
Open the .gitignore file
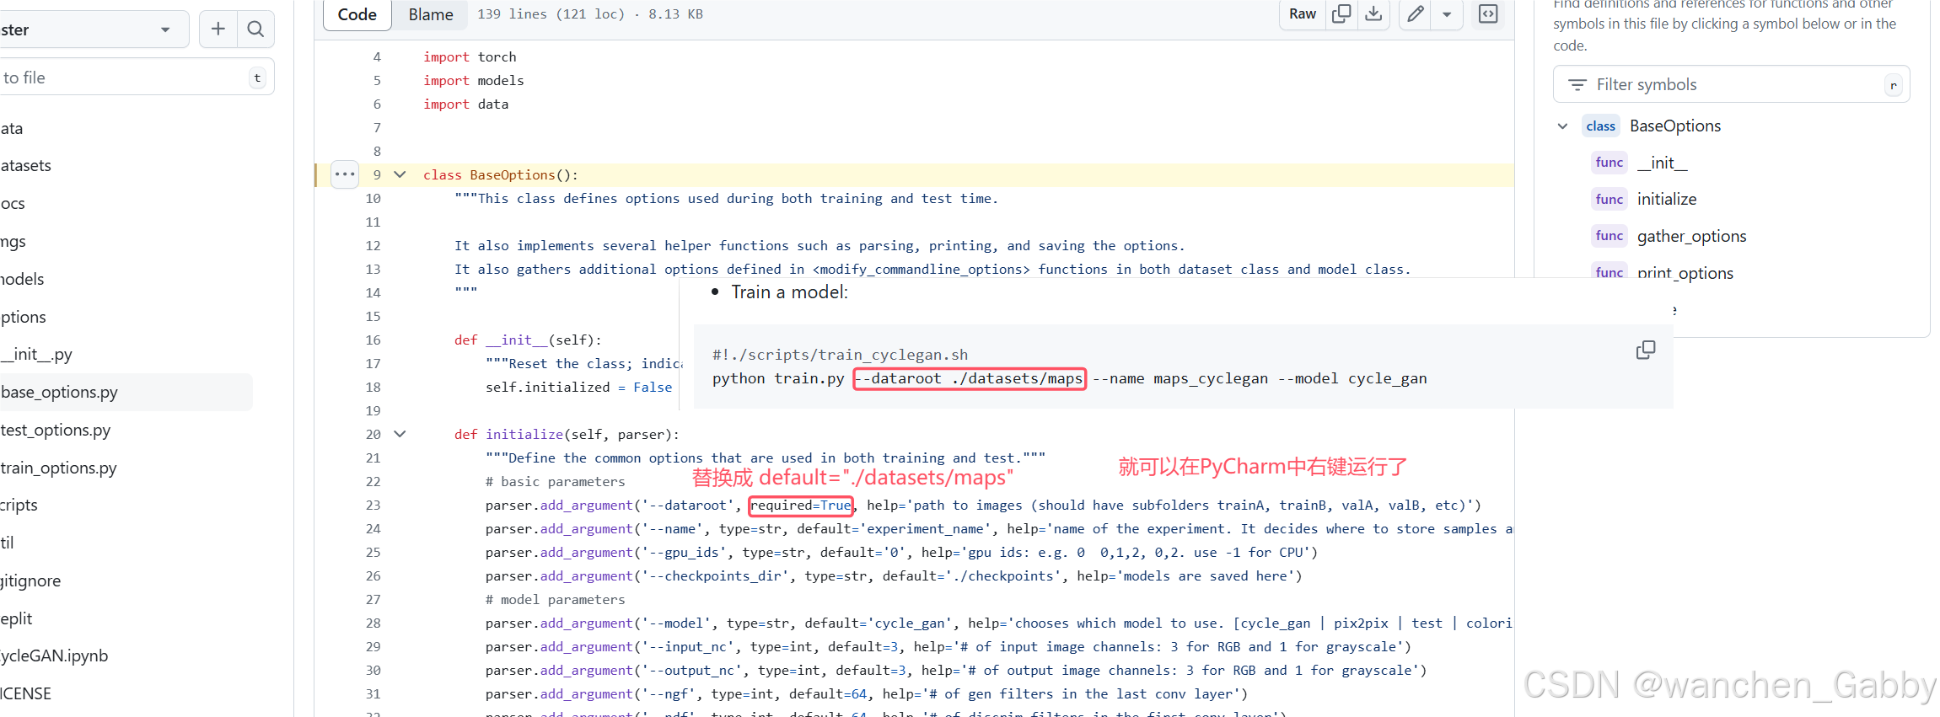(x=30, y=581)
